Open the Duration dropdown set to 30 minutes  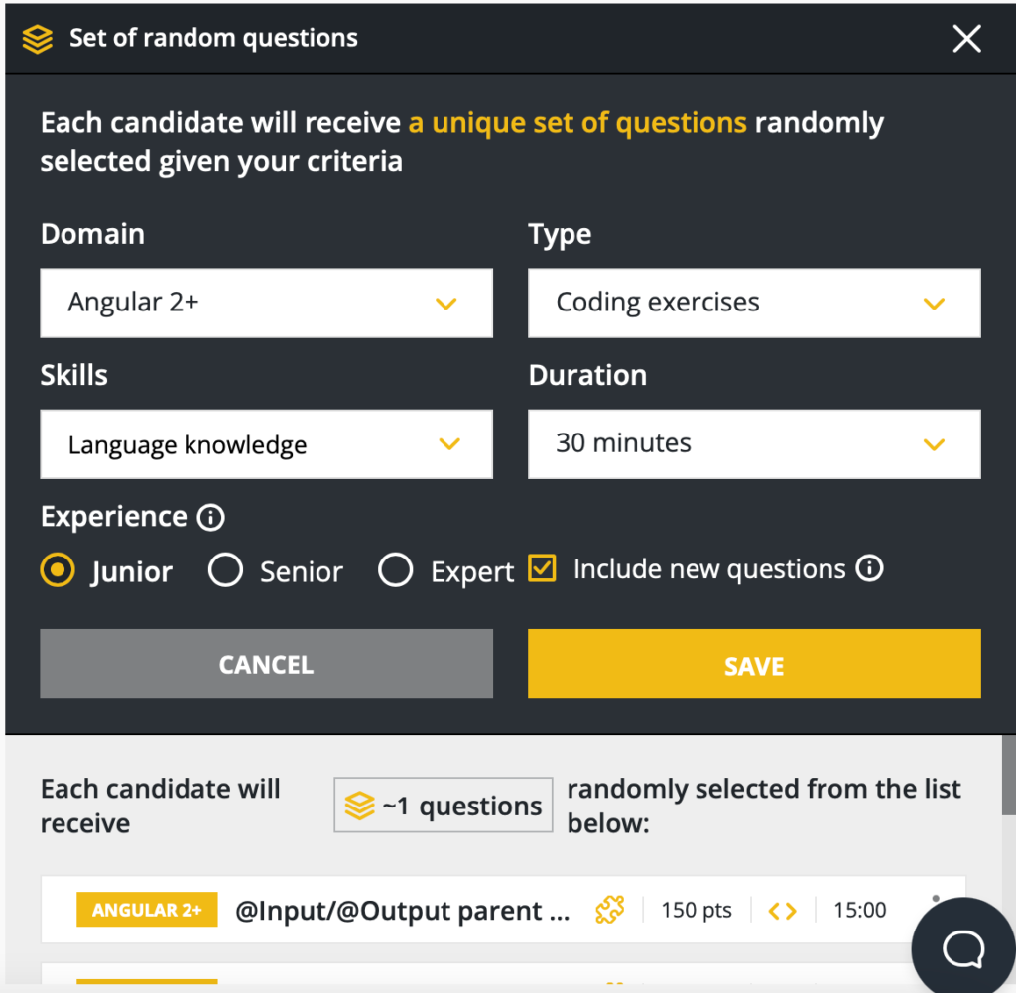click(x=754, y=443)
